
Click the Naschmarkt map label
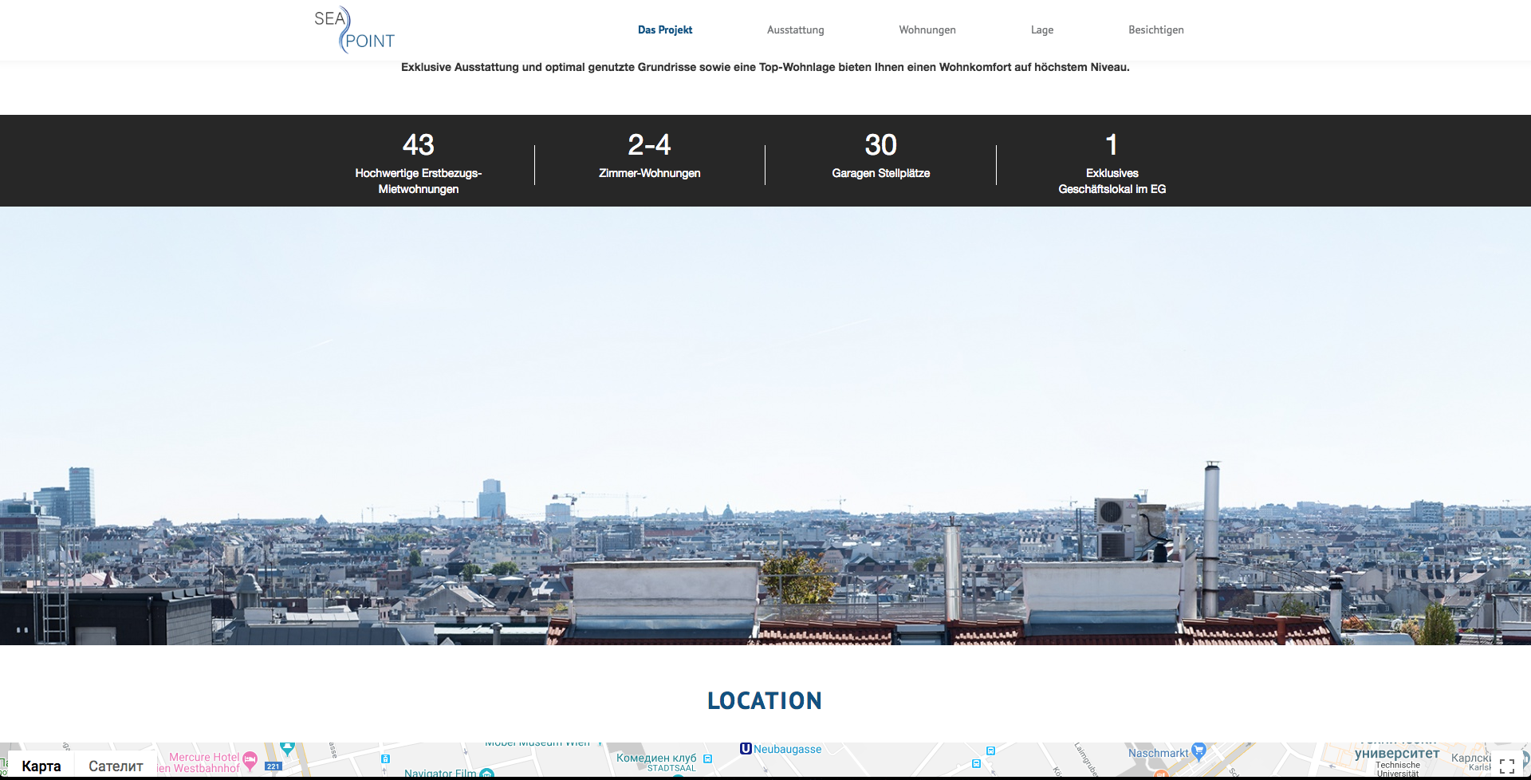click(x=1158, y=753)
